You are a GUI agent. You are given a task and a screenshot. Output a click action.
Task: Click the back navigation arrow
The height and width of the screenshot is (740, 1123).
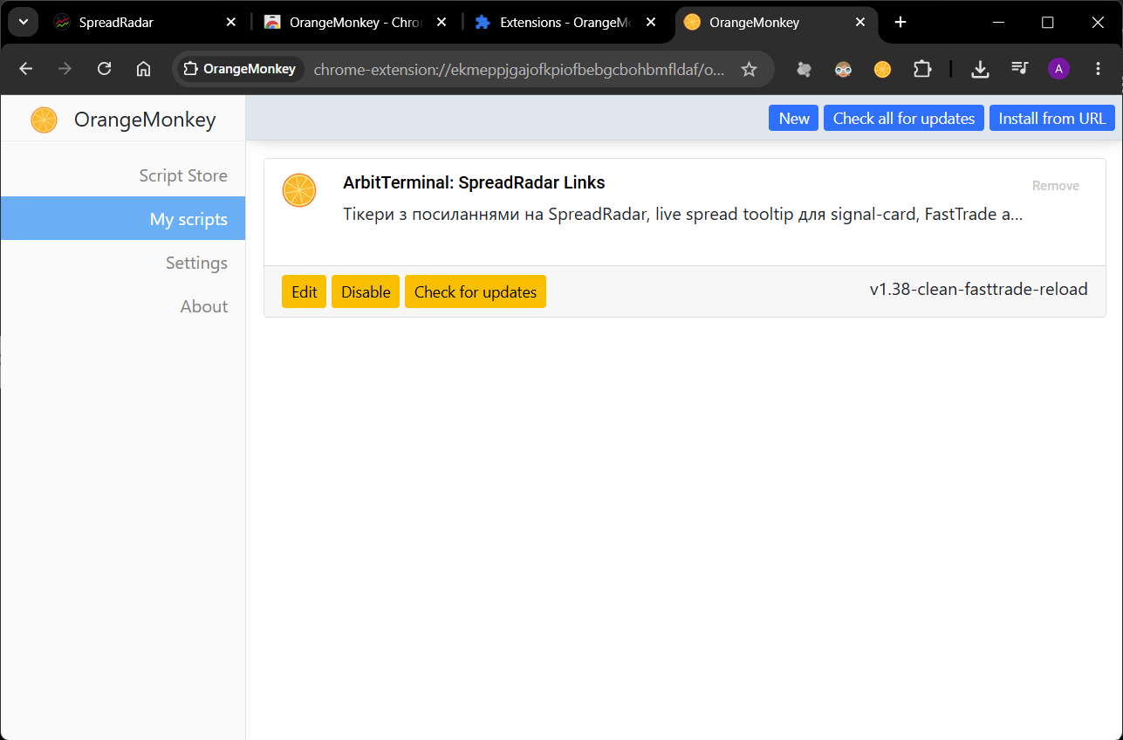(x=25, y=69)
